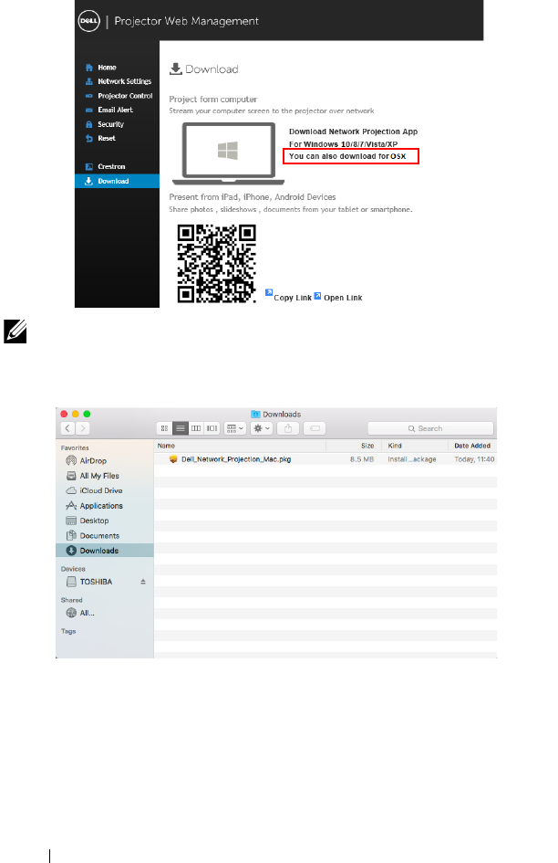Go to Projector Control page

[125, 96]
